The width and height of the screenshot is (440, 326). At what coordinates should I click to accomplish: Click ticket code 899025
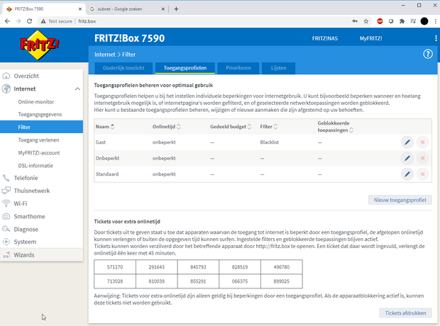tap(282, 281)
